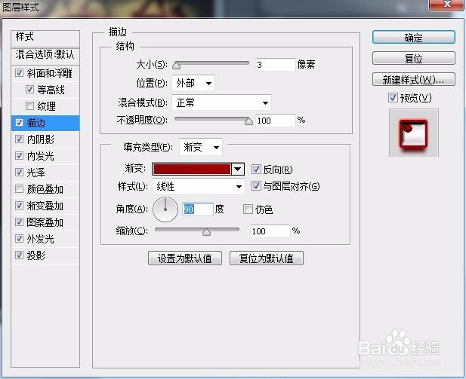Toggle the 内发光 checkbox
Image resolution: width=466 pixels, height=379 pixels.
pyautogui.click(x=20, y=156)
